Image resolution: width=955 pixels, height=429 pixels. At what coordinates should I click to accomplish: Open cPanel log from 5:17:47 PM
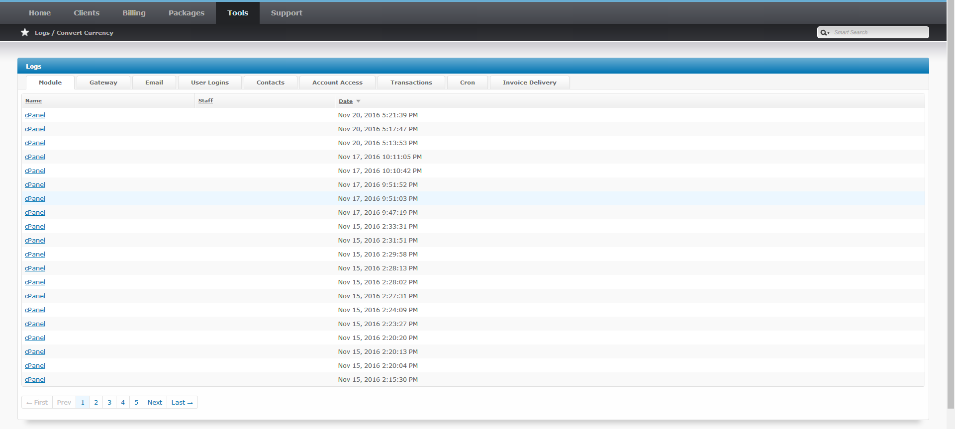pos(35,129)
